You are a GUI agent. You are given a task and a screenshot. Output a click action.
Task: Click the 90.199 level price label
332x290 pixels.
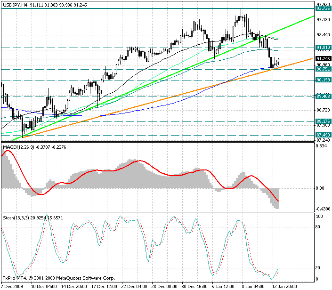(x=323, y=80)
